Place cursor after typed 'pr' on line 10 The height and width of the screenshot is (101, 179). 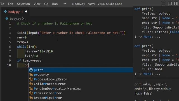(x=29, y=65)
